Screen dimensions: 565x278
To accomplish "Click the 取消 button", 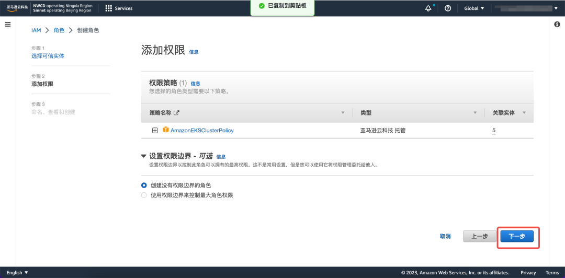I will (x=445, y=236).
